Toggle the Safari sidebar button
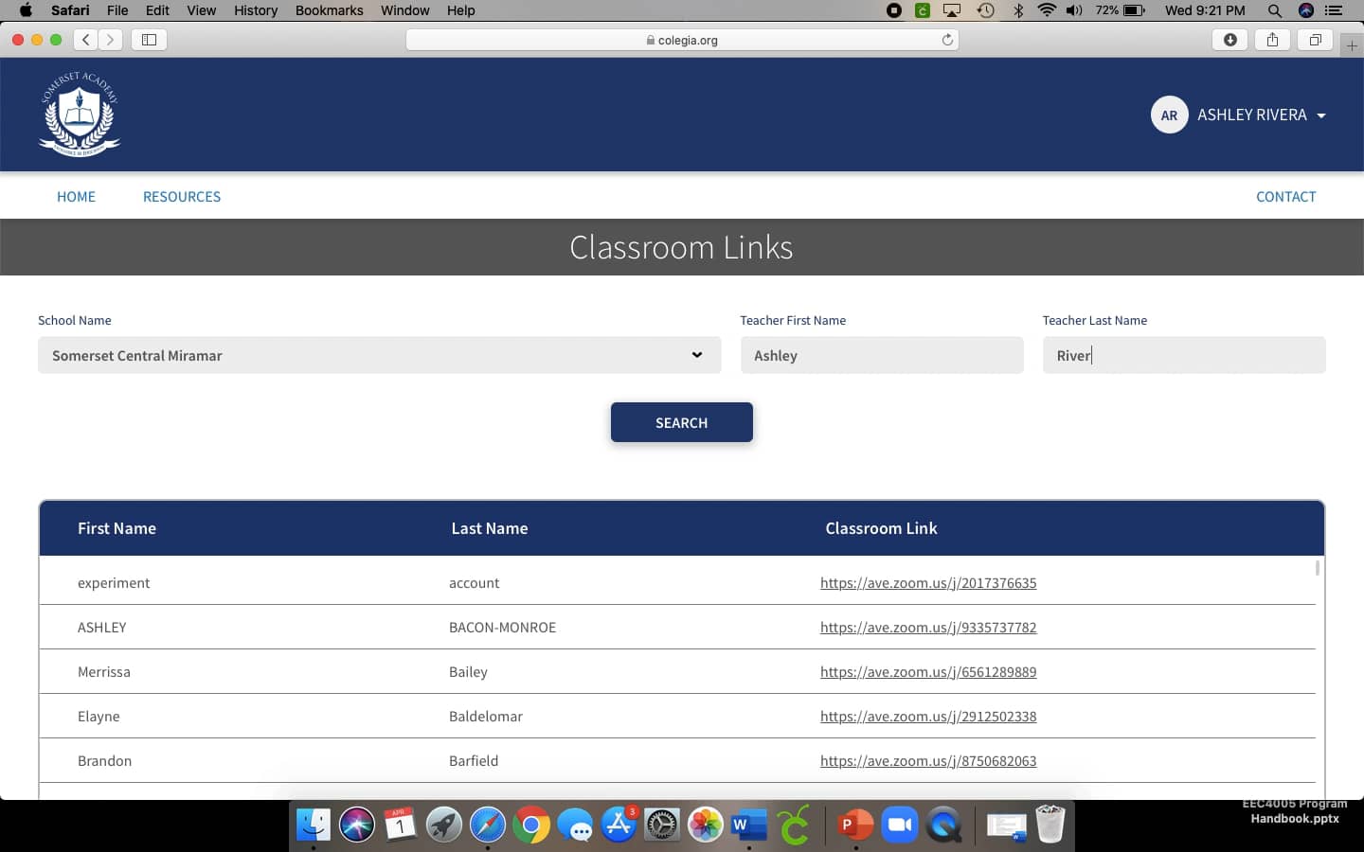Viewport: 1364px width, 852px height. click(x=149, y=40)
